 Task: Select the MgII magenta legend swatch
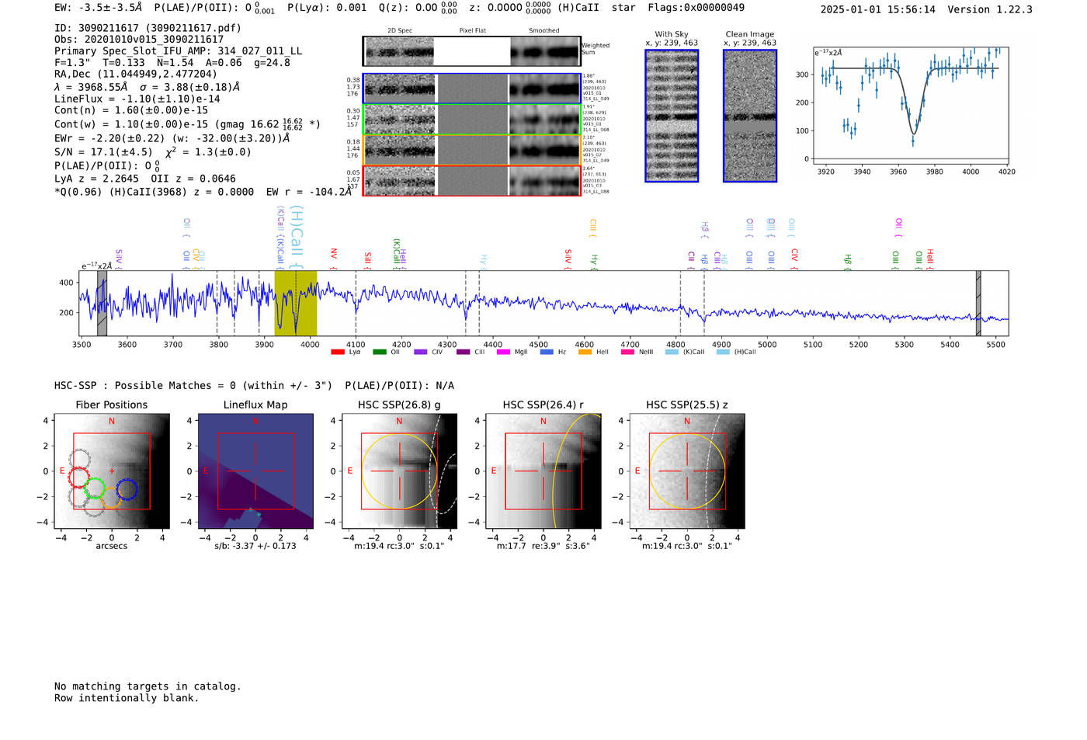click(503, 352)
